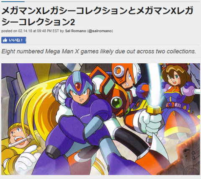
Task: Click the Facebook thumbs-up icon
Action: point(5,40)
